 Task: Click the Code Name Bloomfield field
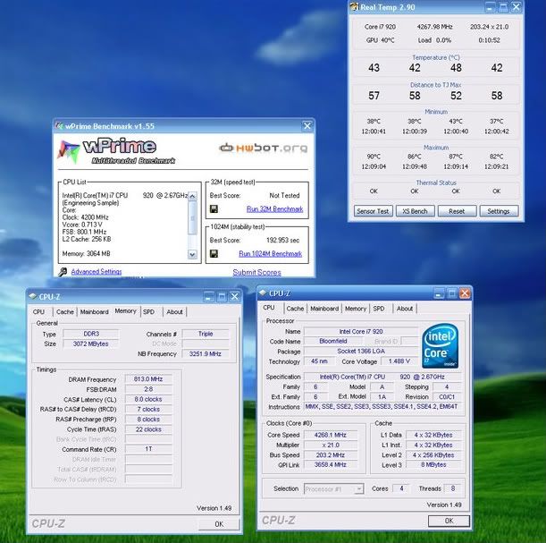[x=333, y=341]
